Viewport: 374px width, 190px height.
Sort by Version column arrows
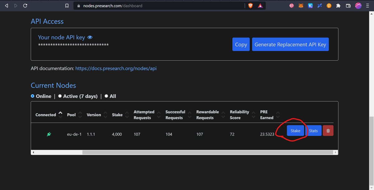pos(106,115)
